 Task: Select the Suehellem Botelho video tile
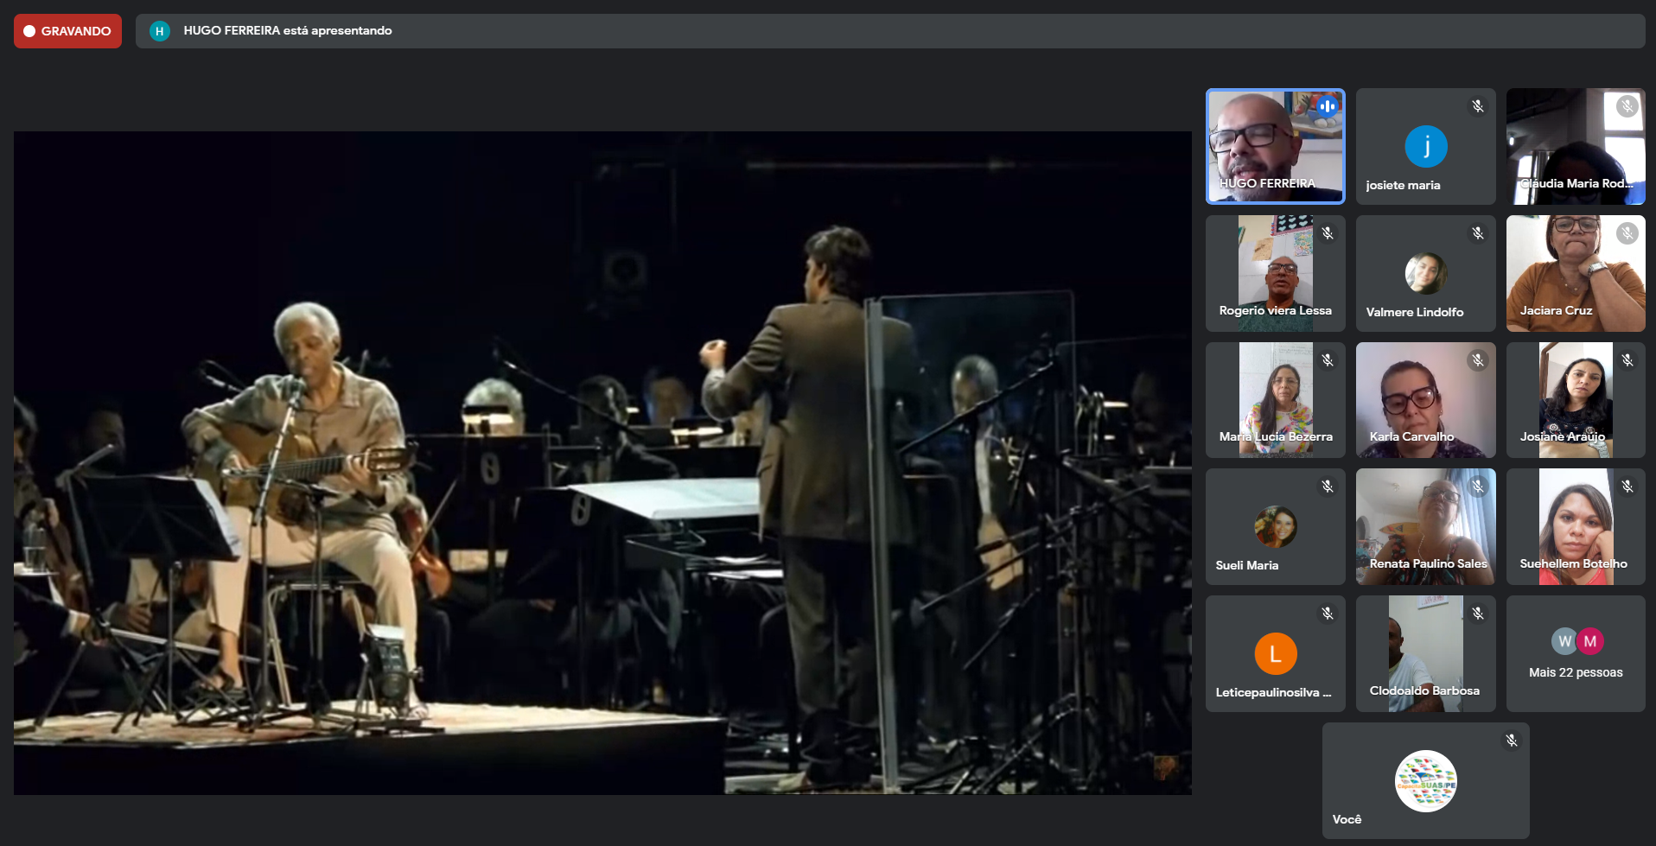1576,527
